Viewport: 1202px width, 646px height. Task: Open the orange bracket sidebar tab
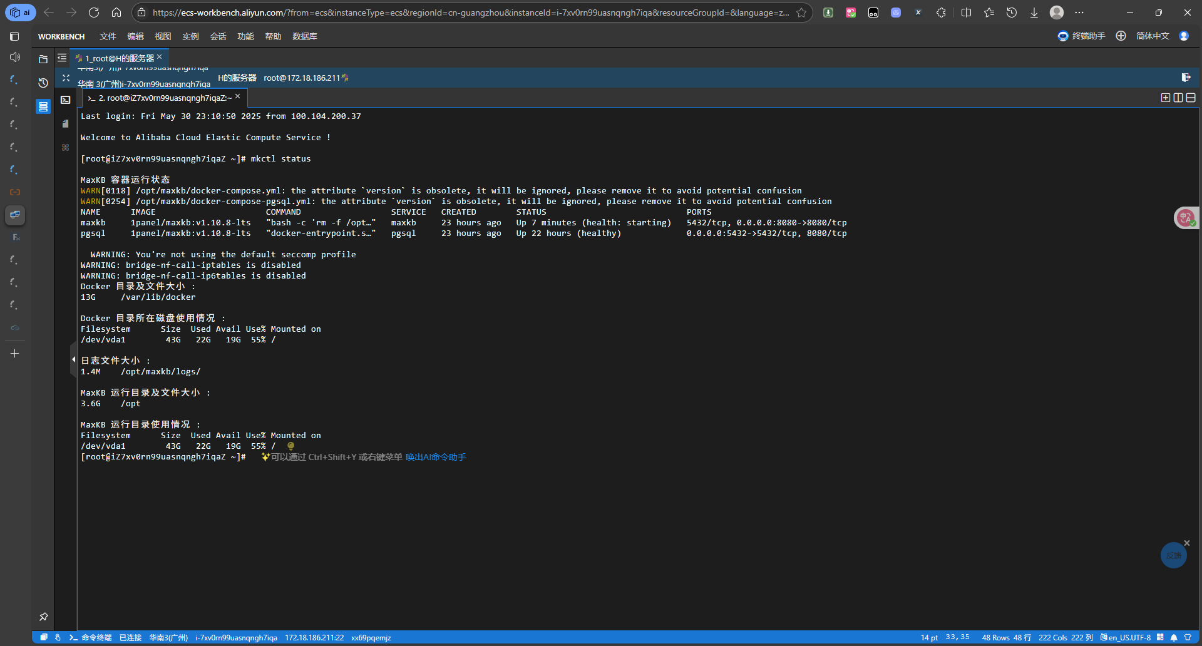coord(15,192)
